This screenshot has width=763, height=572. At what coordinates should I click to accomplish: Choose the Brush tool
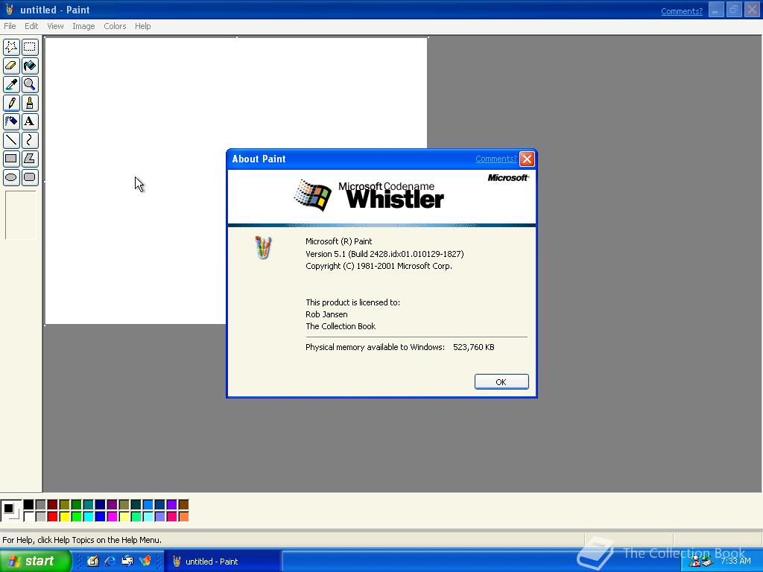[30, 103]
